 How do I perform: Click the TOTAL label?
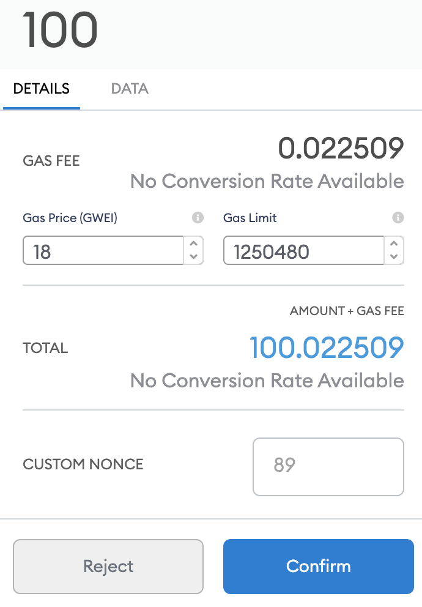[x=45, y=348]
